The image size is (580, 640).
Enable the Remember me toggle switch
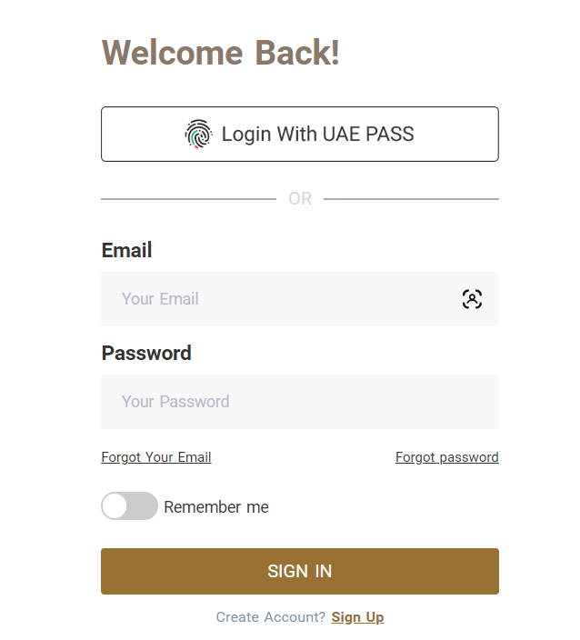pyautogui.click(x=129, y=506)
